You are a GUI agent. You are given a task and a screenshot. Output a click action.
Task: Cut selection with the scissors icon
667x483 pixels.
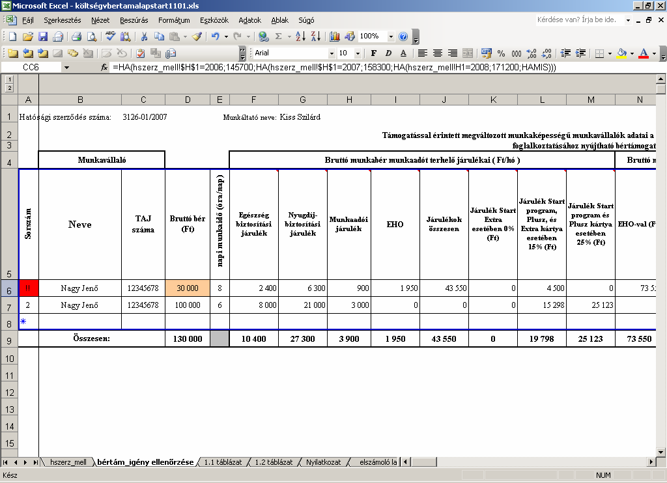pyautogui.click(x=144, y=36)
